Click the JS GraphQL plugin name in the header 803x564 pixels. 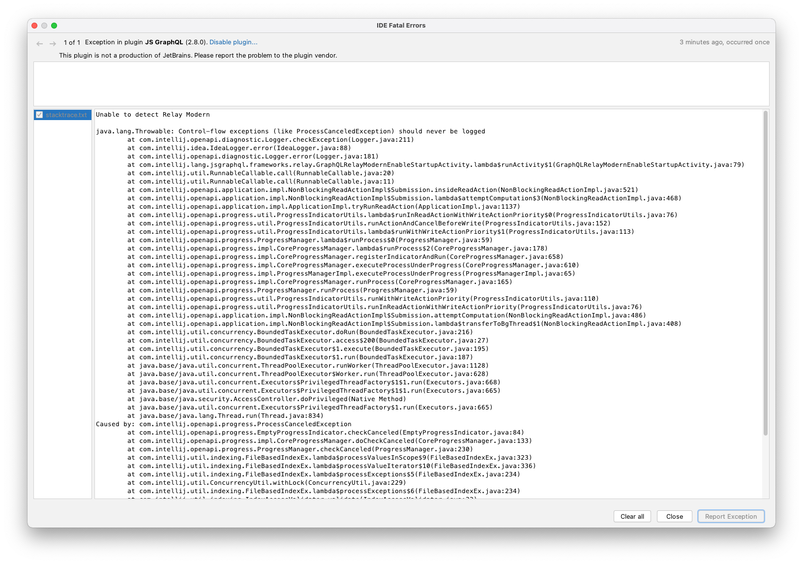[165, 42]
